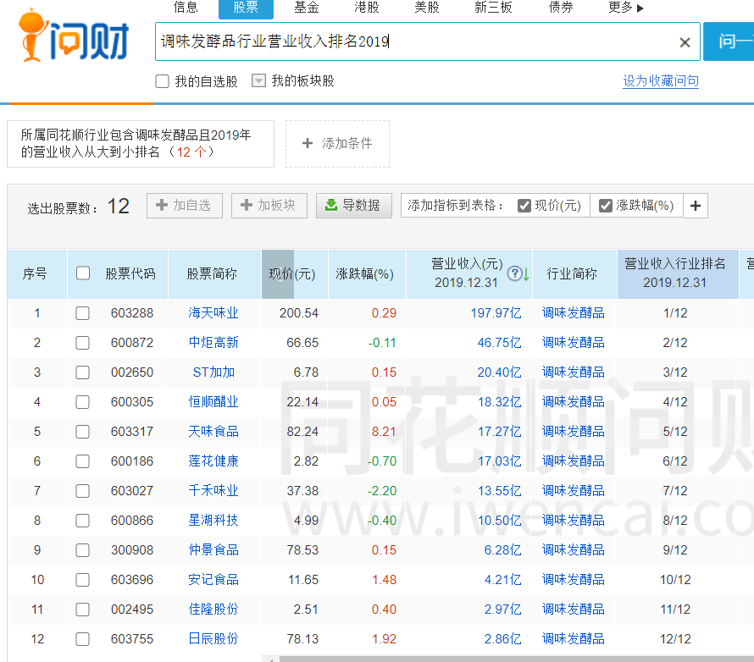
Task: Open 千禾味业 stock link
Action: [213, 491]
